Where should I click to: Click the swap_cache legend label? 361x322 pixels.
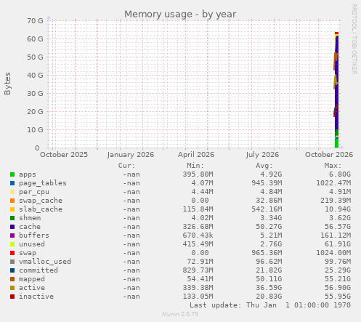point(41,201)
